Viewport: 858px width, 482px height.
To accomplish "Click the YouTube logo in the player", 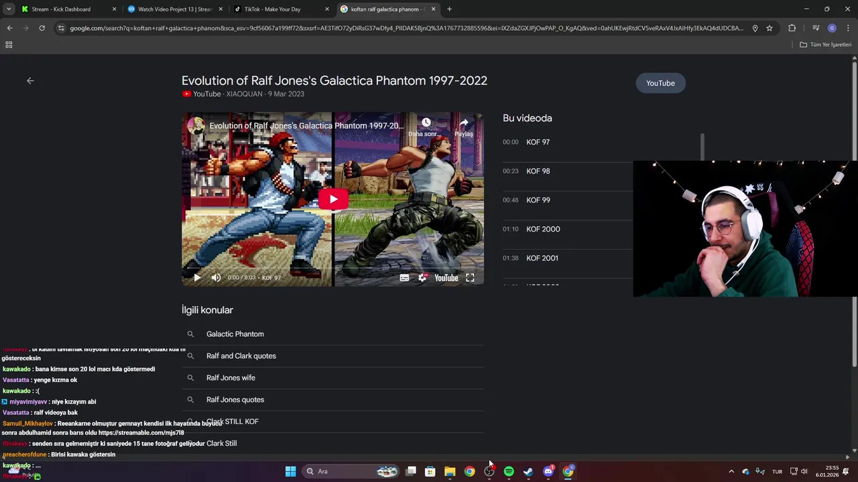I will pos(446,278).
